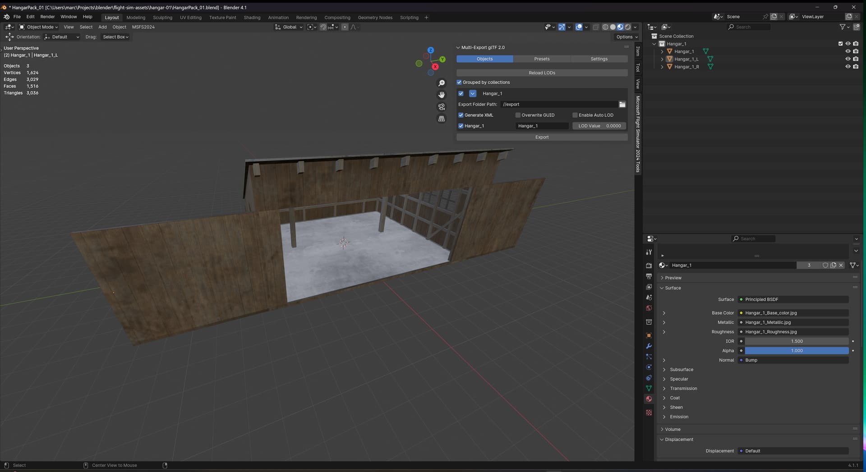866x472 pixels.
Task: Open the Render properties tab icon
Action: [x=649, y=266]
